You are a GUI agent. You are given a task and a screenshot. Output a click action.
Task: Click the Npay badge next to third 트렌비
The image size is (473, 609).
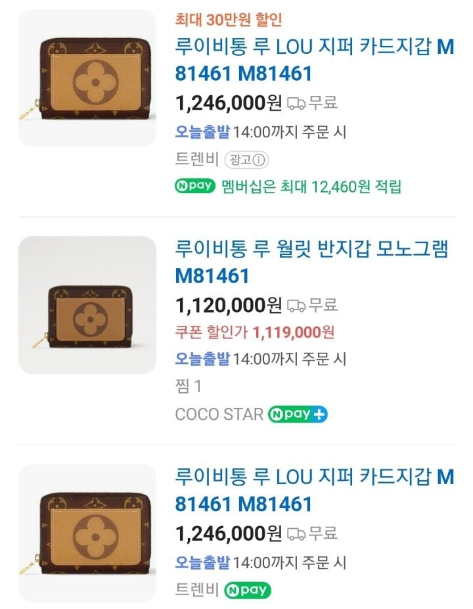pyautogui.click(x=247, y=589)
